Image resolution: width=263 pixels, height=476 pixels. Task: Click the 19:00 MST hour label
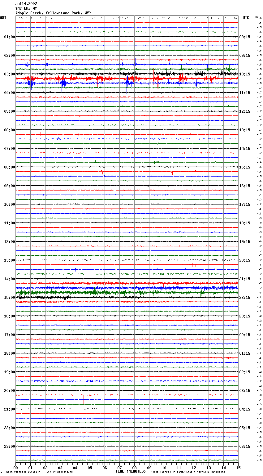10,372
